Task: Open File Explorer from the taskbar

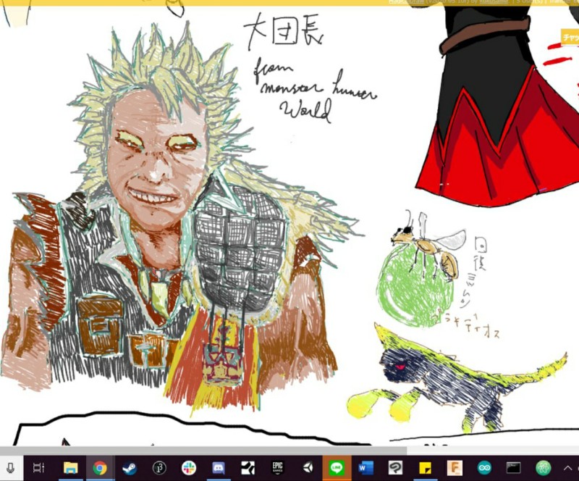Action: tap(70, 468)
